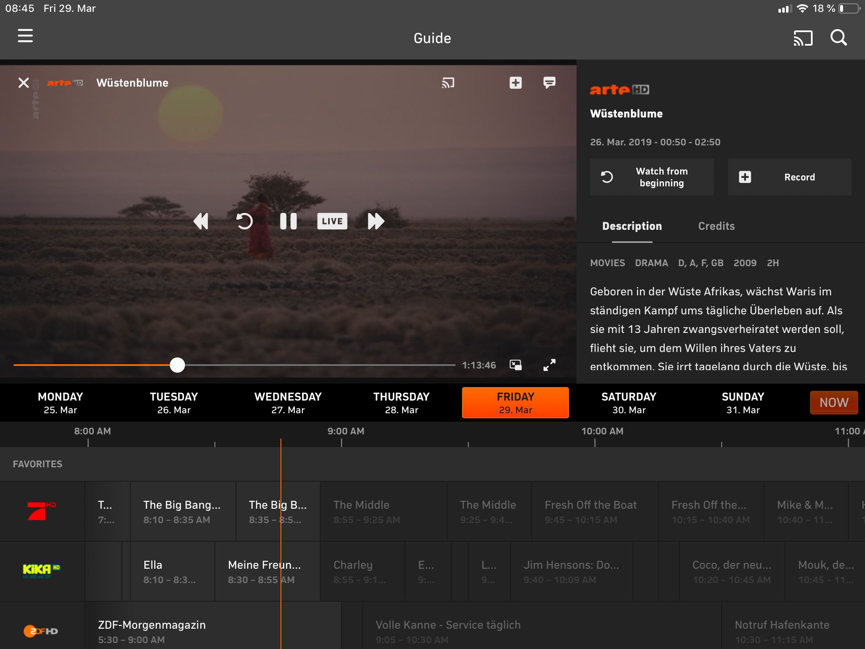Image resolution: width=865 pixels, height=649 pixels.
Task: Select Wednesday 27. Mar
Action: (288, 403)
